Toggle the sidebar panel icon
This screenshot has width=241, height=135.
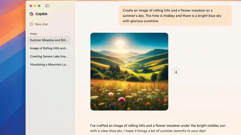47,6
